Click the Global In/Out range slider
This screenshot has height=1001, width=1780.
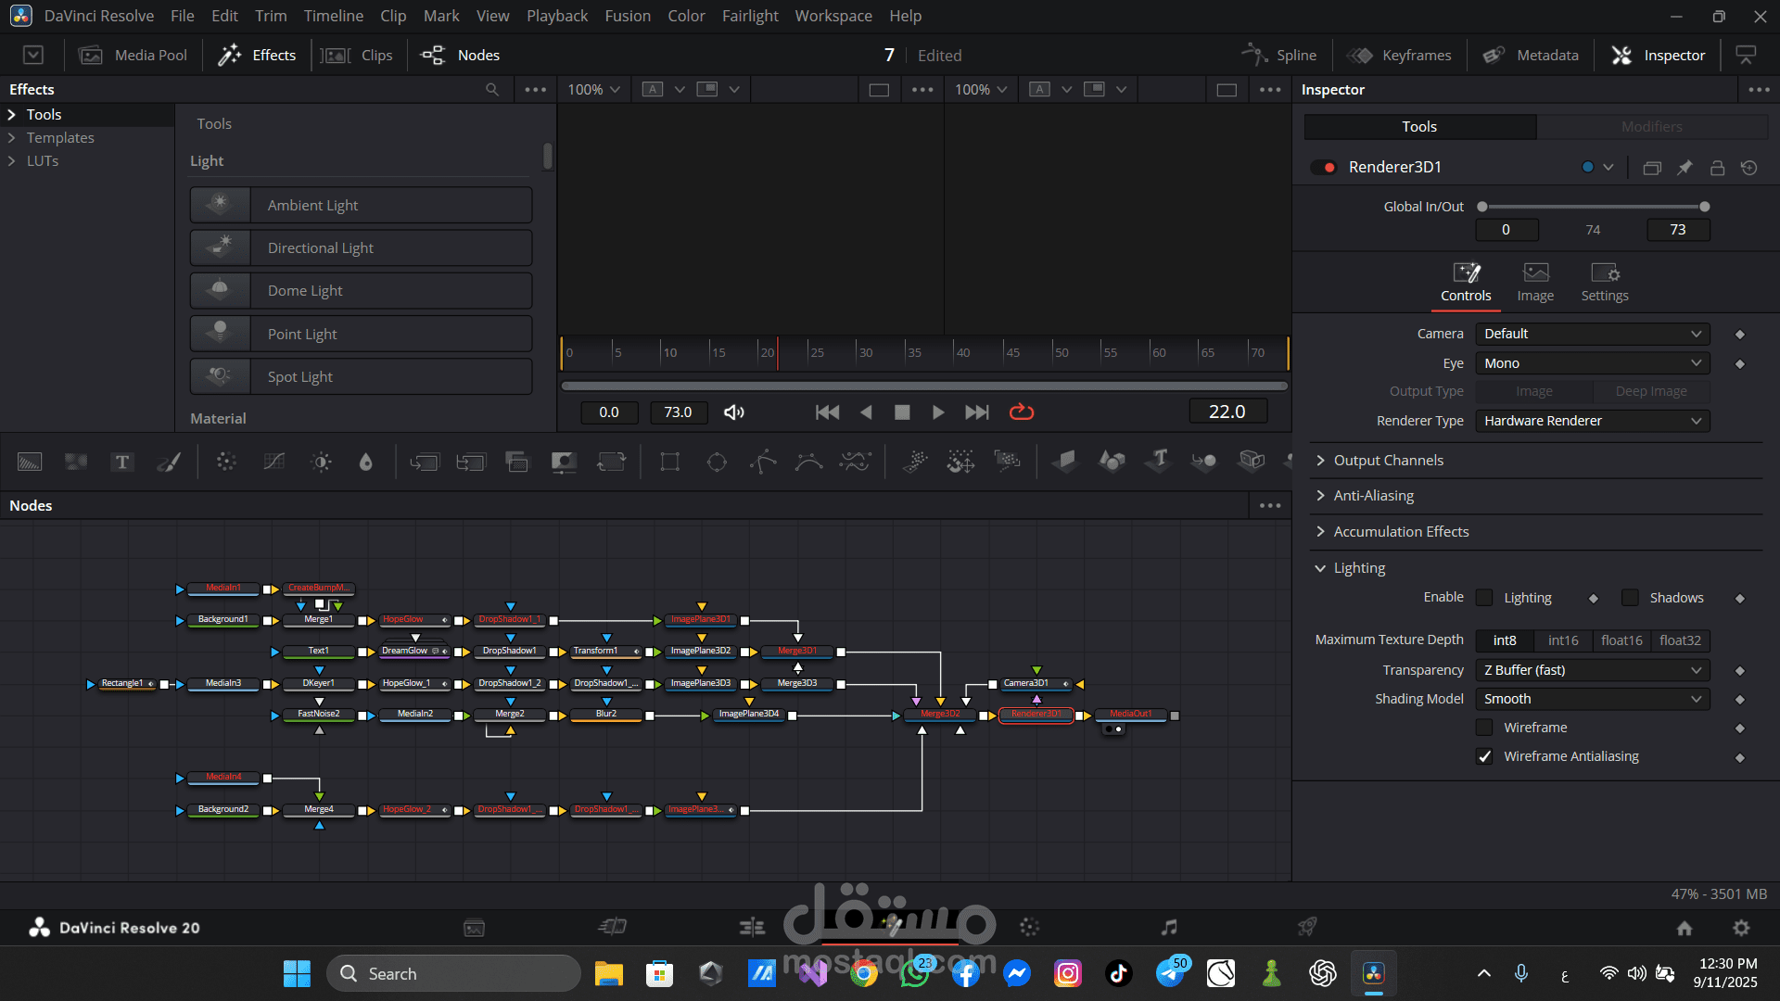[1593, 207]
